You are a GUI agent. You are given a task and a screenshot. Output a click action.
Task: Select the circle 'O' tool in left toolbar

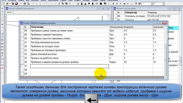click(x=2, y=25)
